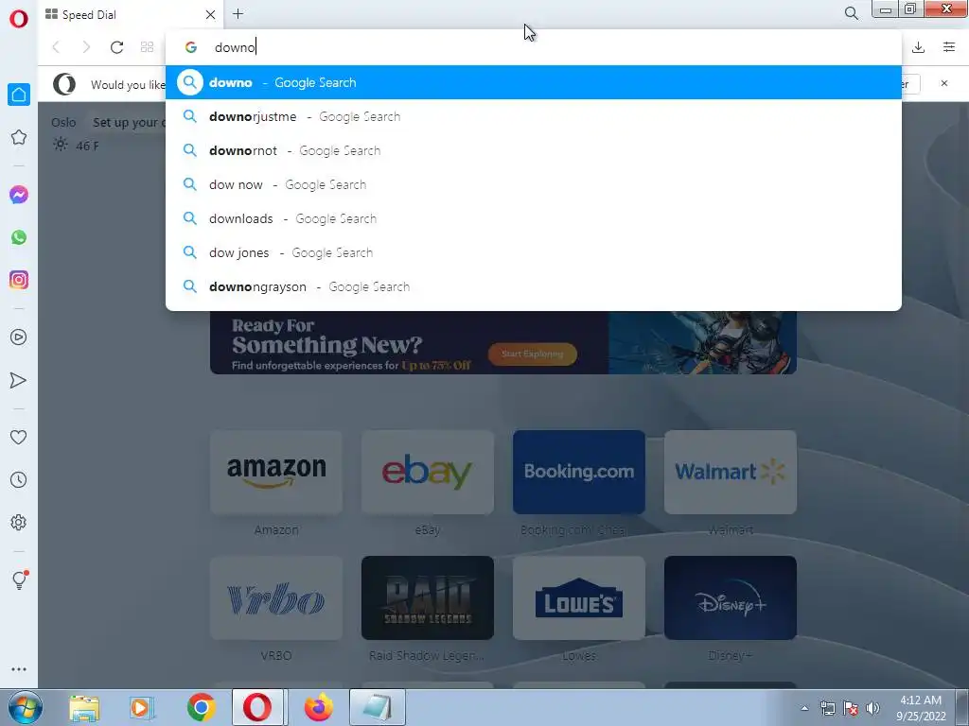Select 'dow now' suggestion
The height and width of the screenshot is (726, 969).
pos(534,184)
